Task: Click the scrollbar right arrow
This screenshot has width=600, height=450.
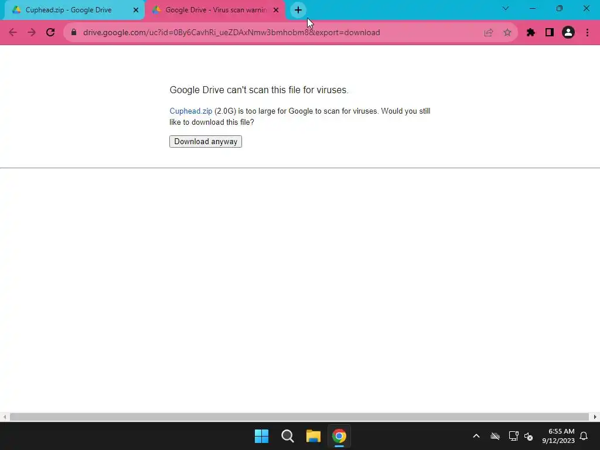Action: tap(595, 417)
